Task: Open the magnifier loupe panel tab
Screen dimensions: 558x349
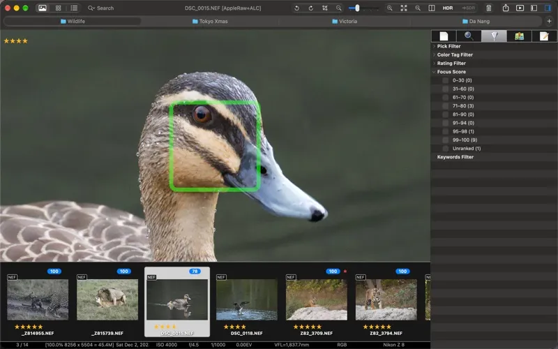Action: tap(469, 36)
